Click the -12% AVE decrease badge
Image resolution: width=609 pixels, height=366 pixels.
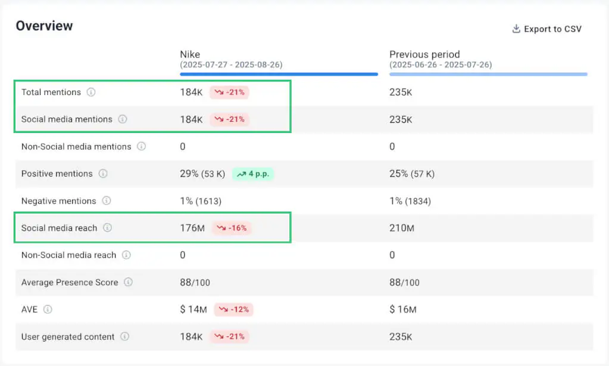(x=233, y=310)
